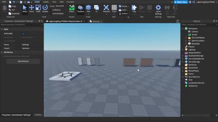Expand the Lighting service

[183, 50]
